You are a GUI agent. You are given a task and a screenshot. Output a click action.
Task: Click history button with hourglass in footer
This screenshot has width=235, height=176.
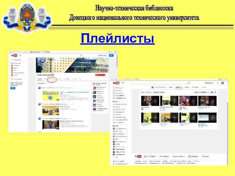tap(193, 156)
